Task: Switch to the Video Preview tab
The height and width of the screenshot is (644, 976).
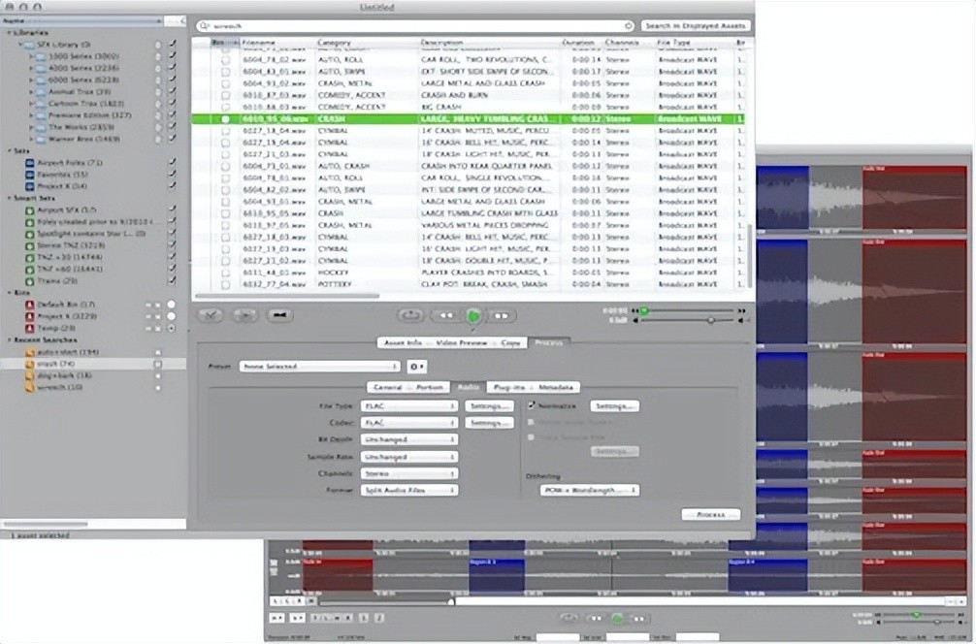Action: pos(461,342)
